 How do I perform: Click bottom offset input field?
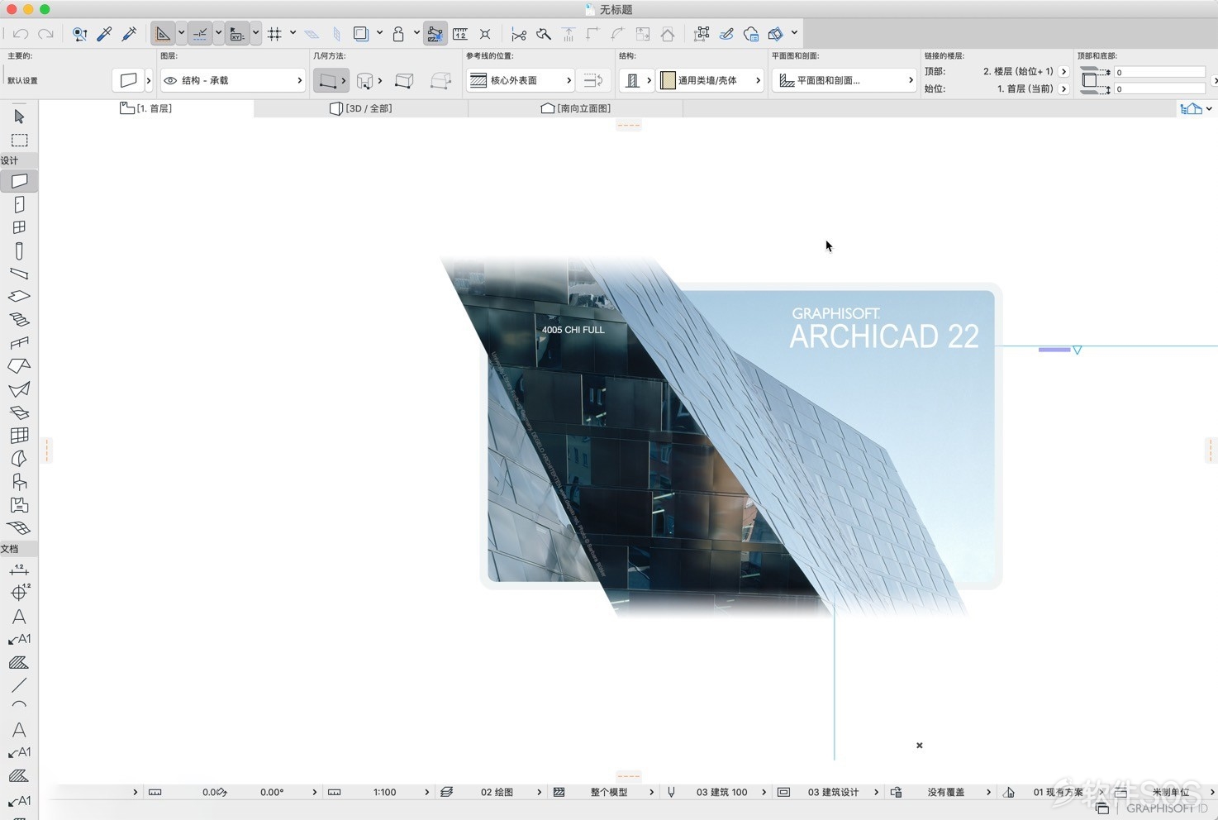point(1159,88)
